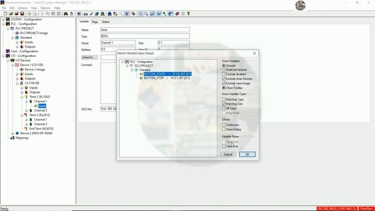Viewport: 375px width, 211px height.
Task: Expand the SYSTEM - Configuration tree node
Action: (4, 19)
